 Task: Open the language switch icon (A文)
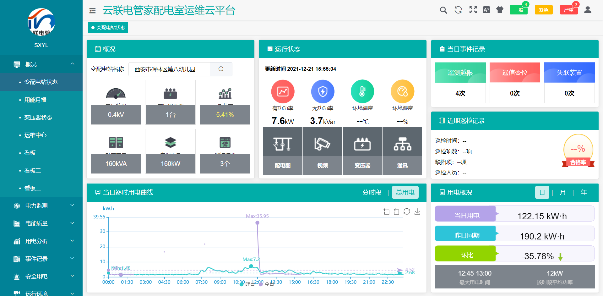pyautogui.click(x=486, y=10)
